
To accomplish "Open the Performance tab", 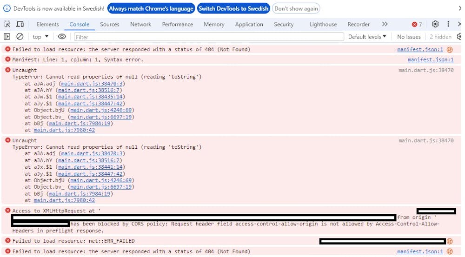I will (x=177, y=24).
